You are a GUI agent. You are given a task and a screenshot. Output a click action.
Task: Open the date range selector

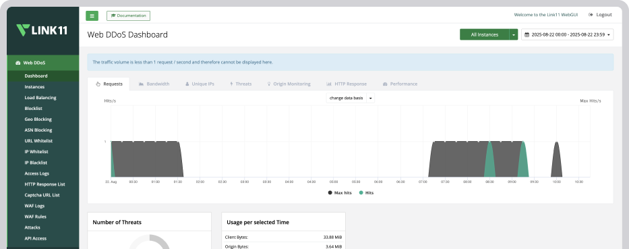tap(567, 34)
